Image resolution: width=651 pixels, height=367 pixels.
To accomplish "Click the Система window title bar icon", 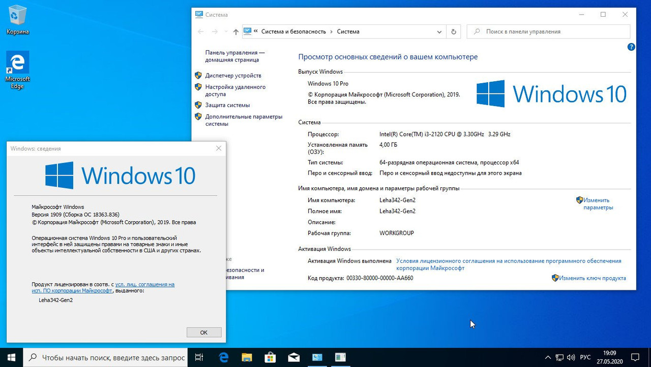I will [199, 15].
